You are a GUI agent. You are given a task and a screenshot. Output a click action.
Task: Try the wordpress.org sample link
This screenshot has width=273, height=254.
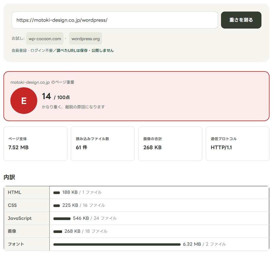[85, 38]
